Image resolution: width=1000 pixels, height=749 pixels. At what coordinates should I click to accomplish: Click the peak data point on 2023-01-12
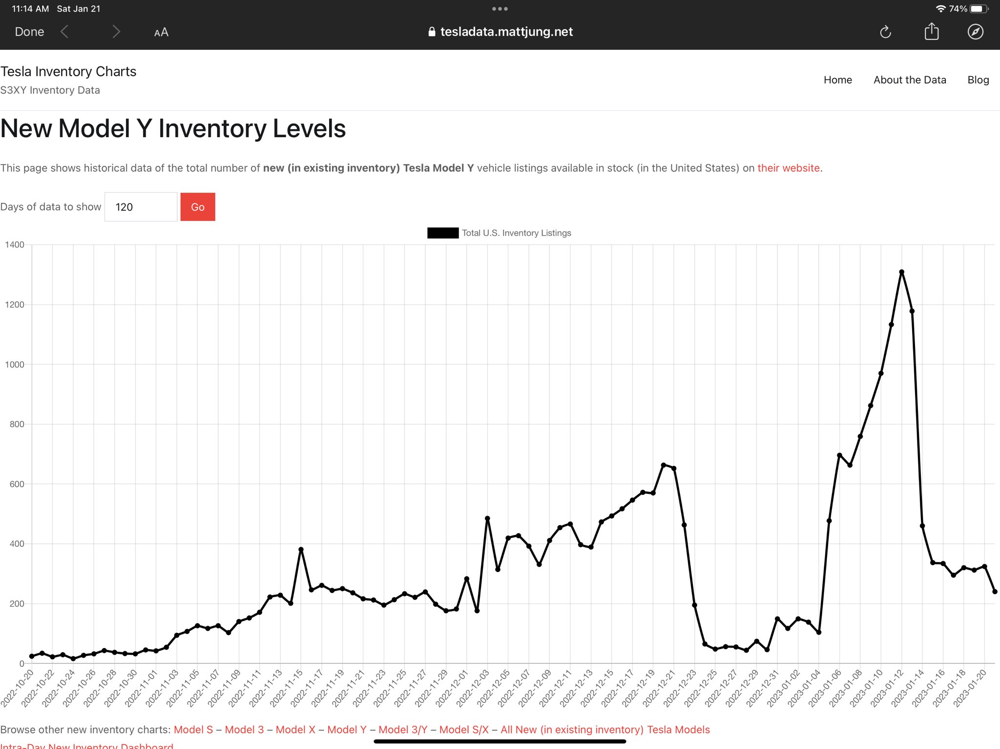901,272
